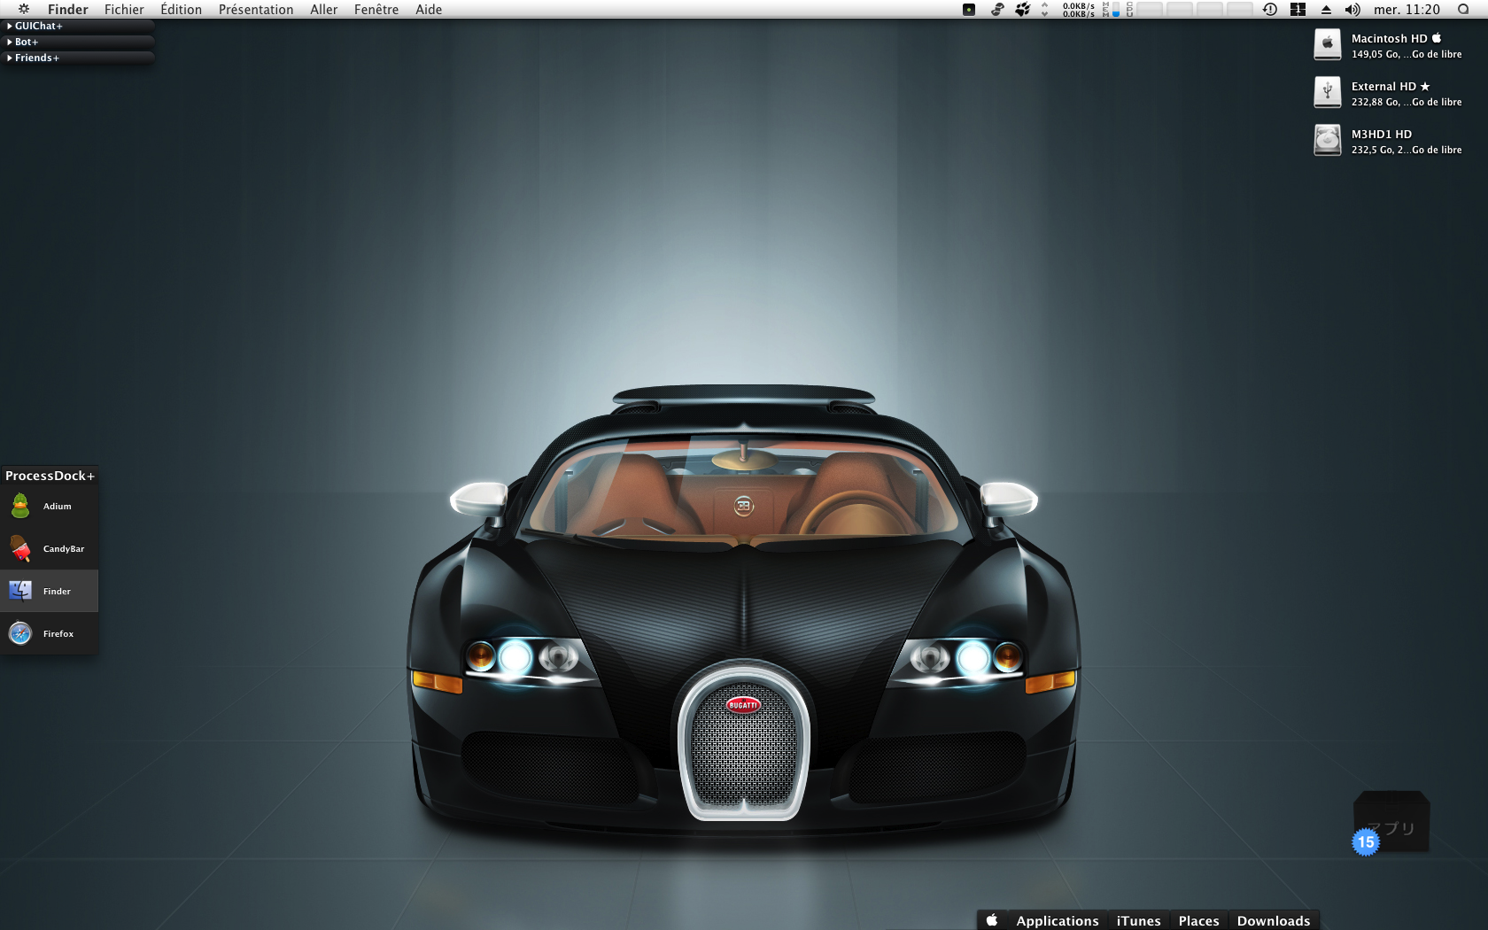The width and height of the screenshot is (1488, 930).
Task: Open the Édition menu
Action: point(181,10)
